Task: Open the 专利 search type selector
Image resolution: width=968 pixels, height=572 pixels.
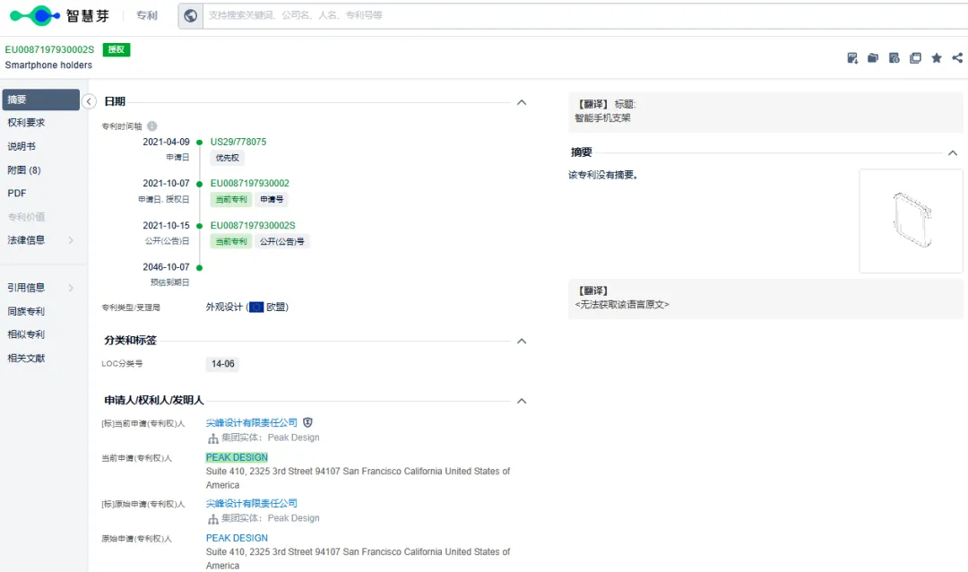Action: point(146,15)
